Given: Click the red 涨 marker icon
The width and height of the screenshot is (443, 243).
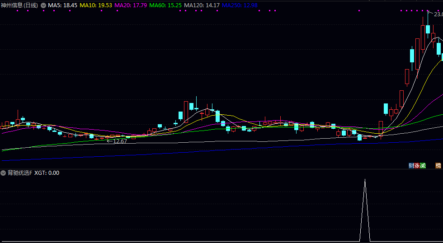Looking at the screenshot, I should 417,166.
